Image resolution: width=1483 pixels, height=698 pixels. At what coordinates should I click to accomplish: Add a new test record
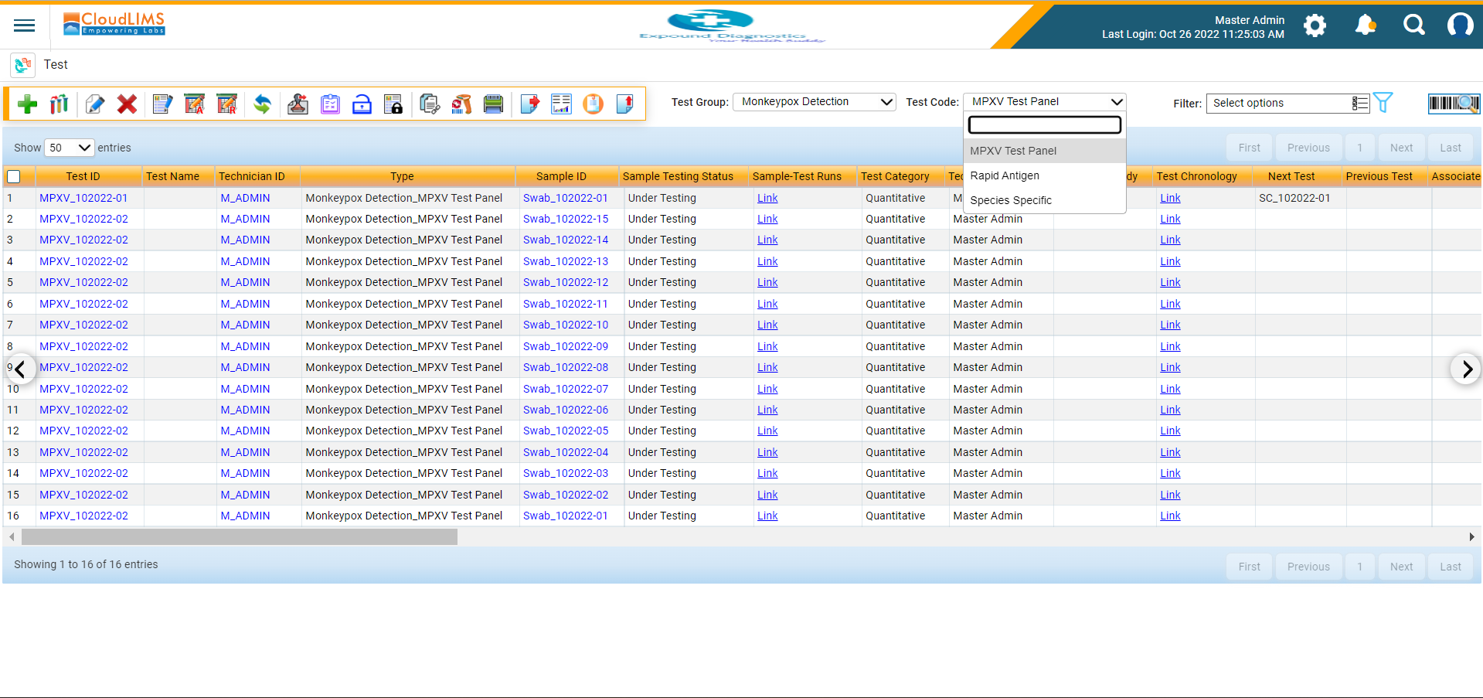pyautogui.click(x=26, y=104)
